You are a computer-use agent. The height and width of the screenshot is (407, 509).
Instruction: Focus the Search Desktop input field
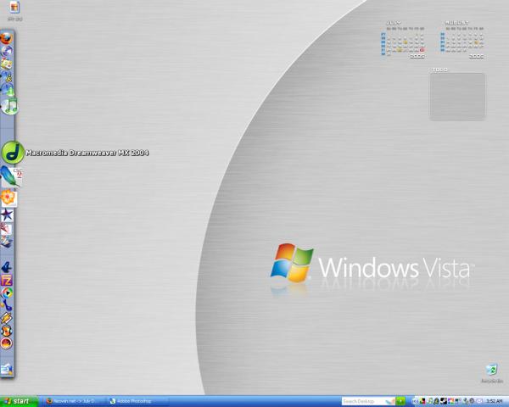368,401
